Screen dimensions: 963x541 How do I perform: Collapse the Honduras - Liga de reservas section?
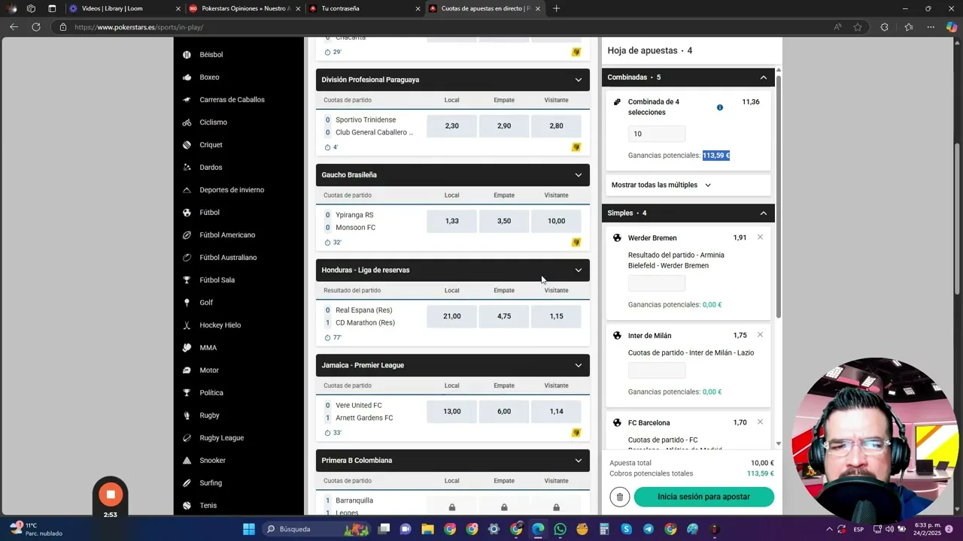coord(578,270)
